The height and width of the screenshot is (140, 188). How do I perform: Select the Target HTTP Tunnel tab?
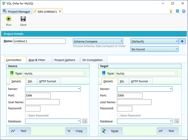pyautogui.click(x=141, y=81)
